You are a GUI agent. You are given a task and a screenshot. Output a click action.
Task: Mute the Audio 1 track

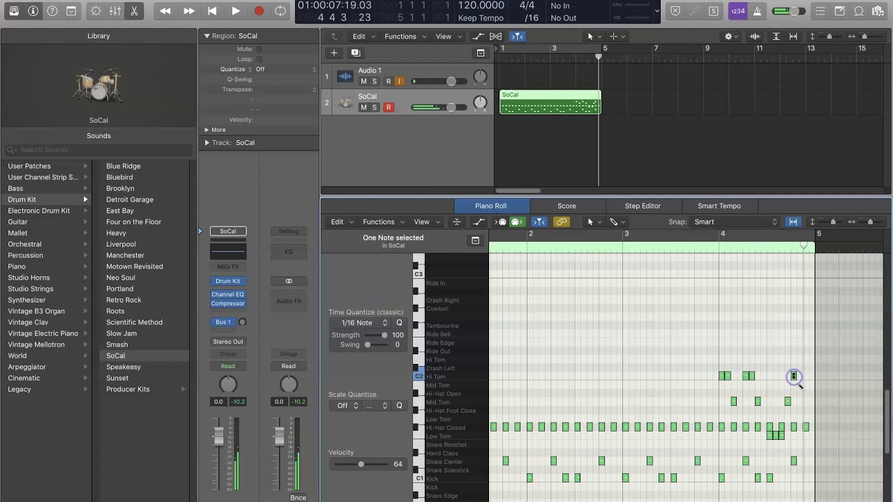point(363,82)
